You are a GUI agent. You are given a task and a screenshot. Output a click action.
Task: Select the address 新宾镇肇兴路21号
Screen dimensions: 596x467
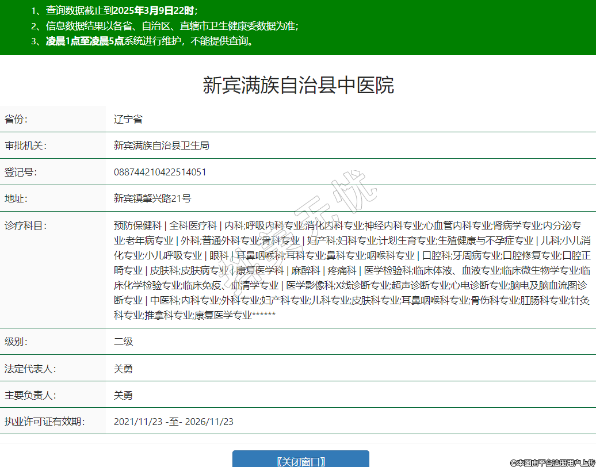(152, 199)
